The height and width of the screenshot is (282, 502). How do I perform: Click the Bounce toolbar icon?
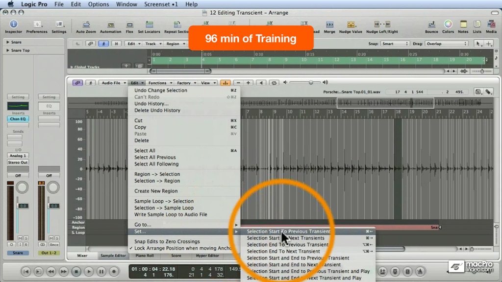coord(431,24)
